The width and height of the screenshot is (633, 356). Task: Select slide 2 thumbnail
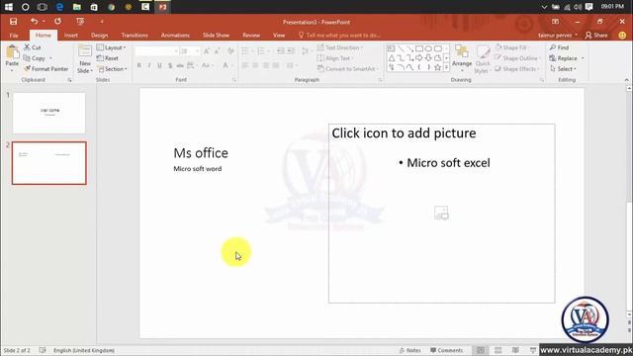coord(48,163)
